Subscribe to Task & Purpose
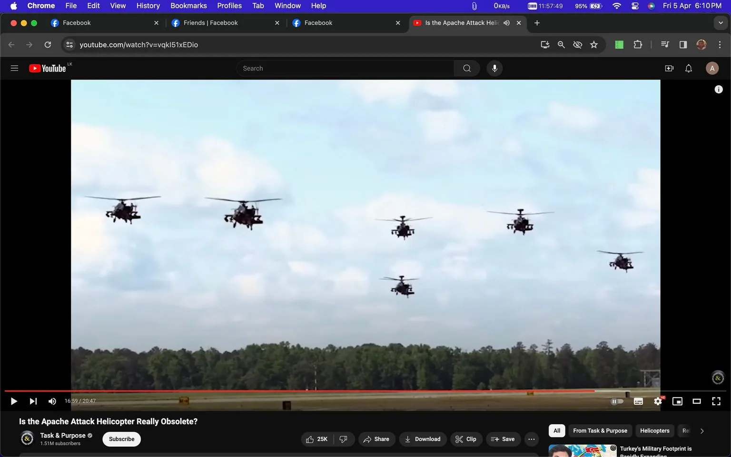 coord(121,439)
